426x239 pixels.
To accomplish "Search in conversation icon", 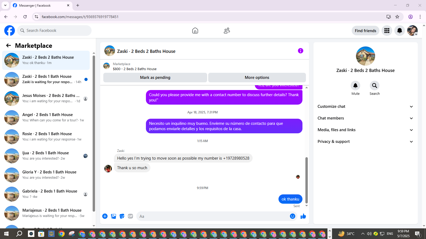I will point(375,86).
